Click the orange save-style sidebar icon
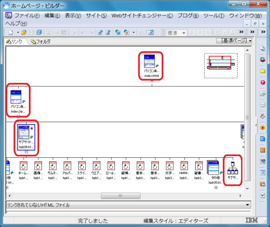 pyautogui.click(x=262, y=184)
